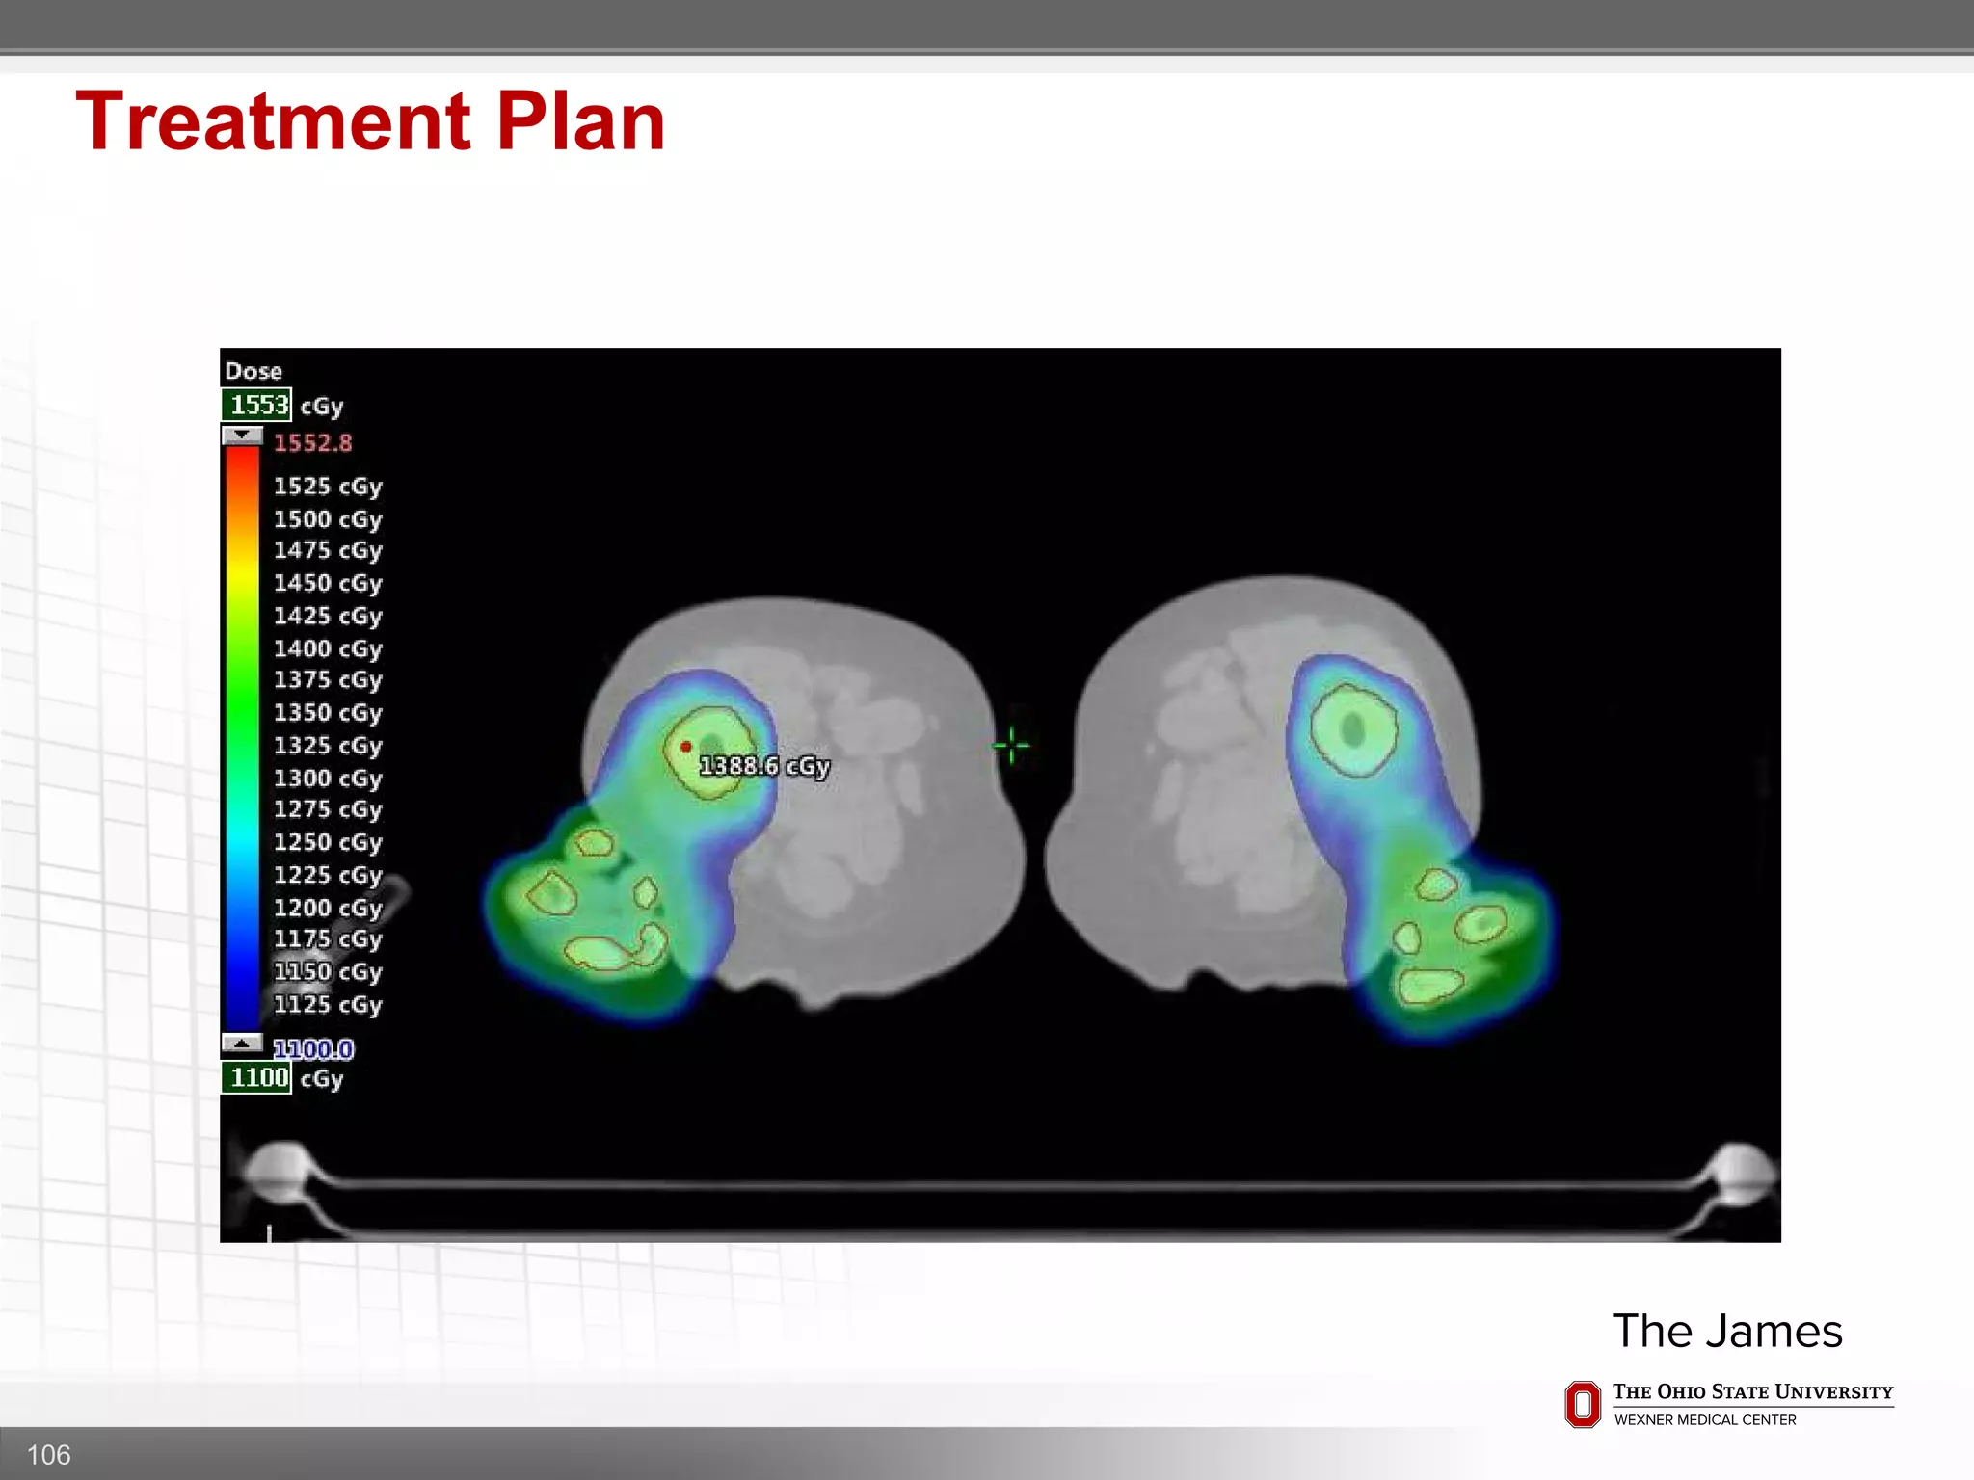This screenshot has height=1480, width=1974.
Task: Click the 1425 cGy legend entry
Action: [x=328, y=616]
